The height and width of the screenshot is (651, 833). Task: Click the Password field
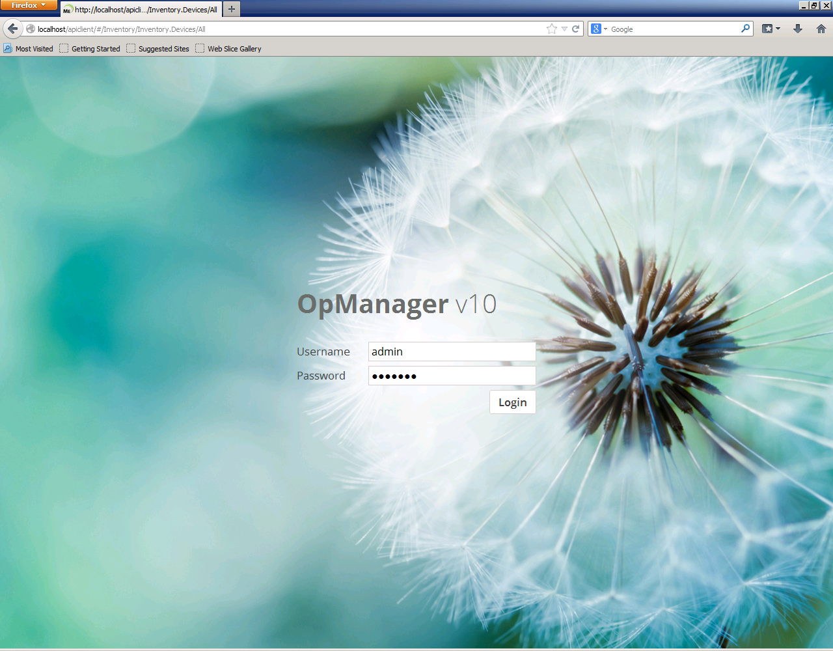click(452, 376)
